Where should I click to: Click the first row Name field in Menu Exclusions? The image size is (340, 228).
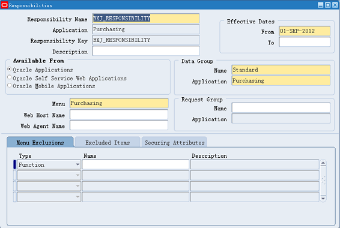[136, 164]
